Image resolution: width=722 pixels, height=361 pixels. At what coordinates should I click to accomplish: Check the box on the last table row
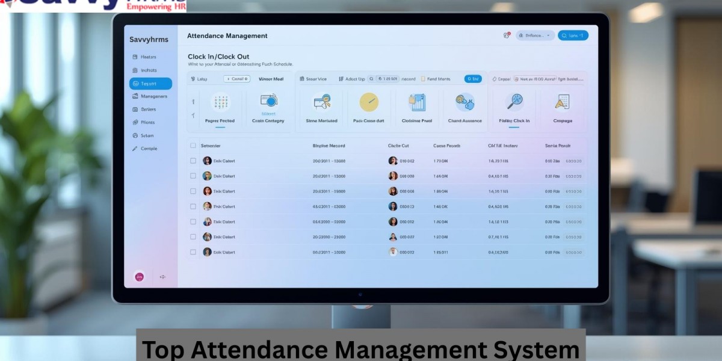click(x=193, y=252)
